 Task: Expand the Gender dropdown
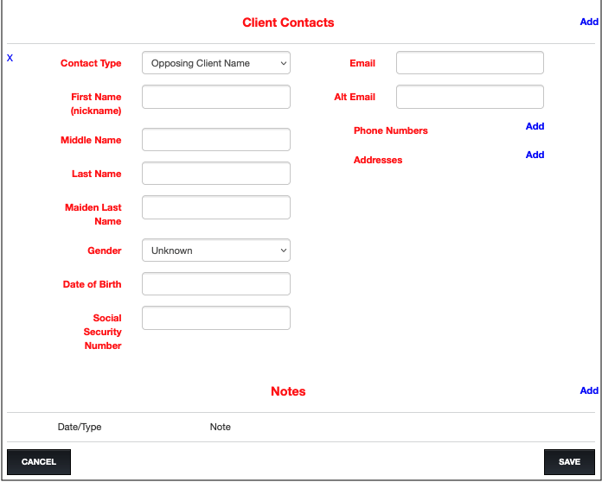point(215,251)
